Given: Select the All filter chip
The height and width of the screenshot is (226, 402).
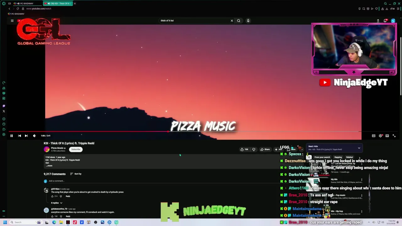Looking at the screenshot, I should pos(309,157).
